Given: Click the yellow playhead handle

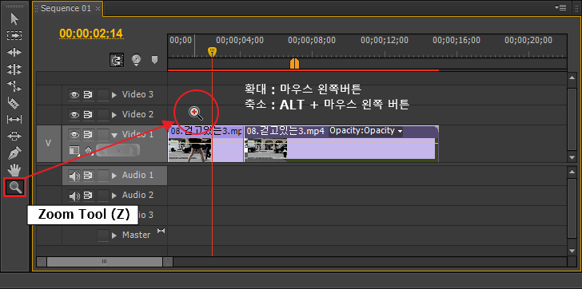Looking at the screenshot, I should pyautogui.click(x=212, y=52).
